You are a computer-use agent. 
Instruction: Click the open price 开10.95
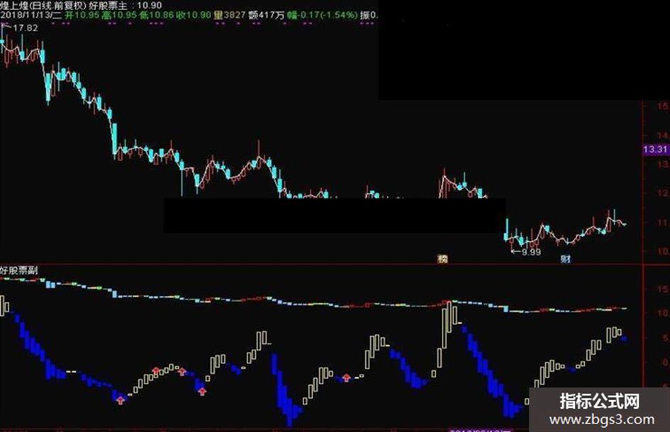82,15
